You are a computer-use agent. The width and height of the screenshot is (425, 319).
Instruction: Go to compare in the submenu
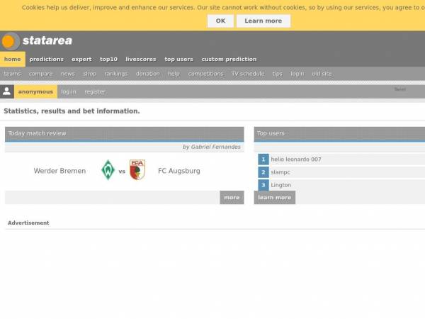(40, 74)
